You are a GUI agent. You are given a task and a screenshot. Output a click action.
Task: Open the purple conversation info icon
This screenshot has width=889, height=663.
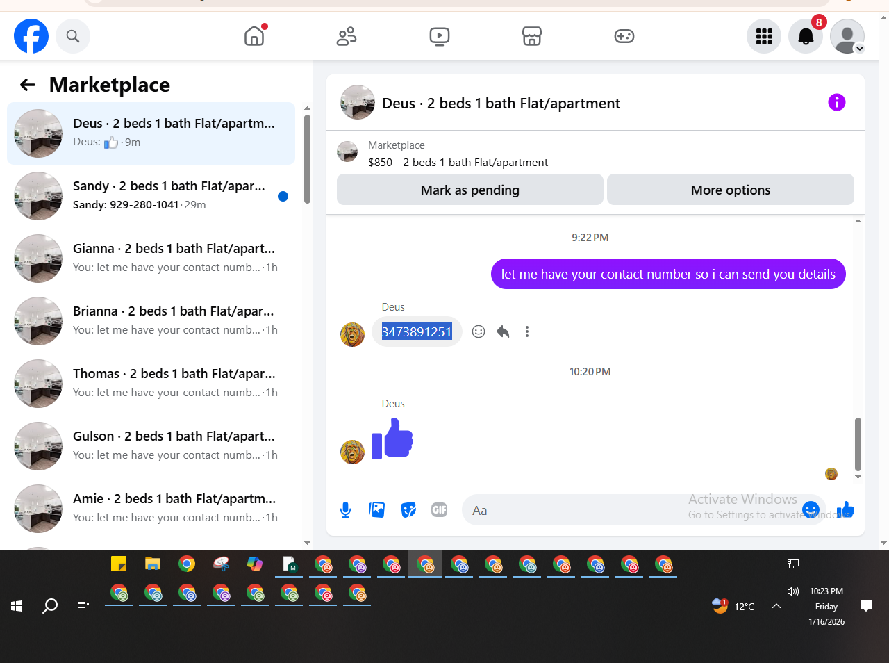[837, 102]
